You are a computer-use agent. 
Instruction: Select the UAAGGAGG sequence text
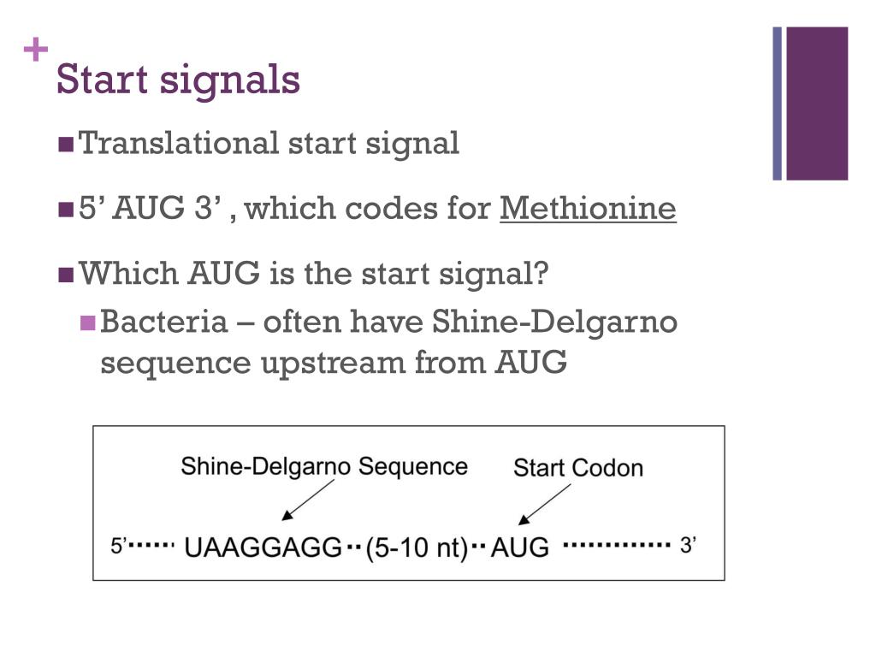click(x=263, y=547)
